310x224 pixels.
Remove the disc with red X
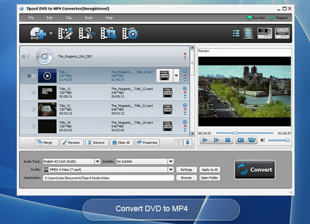[185, 54]
